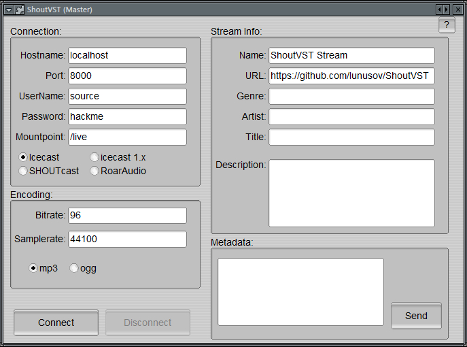Select the icecast 1.x protocol option
This screenshot has width=467, height=347.
[x=94, y=157]
